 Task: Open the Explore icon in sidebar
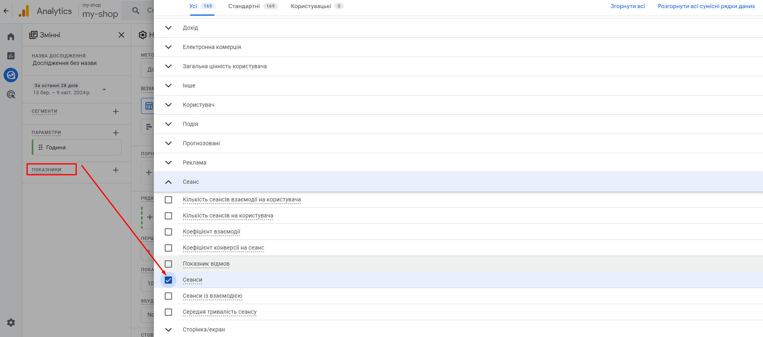click(x=11, y=75)
